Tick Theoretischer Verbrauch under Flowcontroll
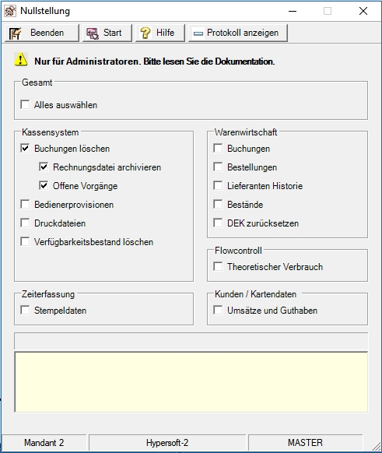The height and width of the screenshot is (453, 382). 218,266
